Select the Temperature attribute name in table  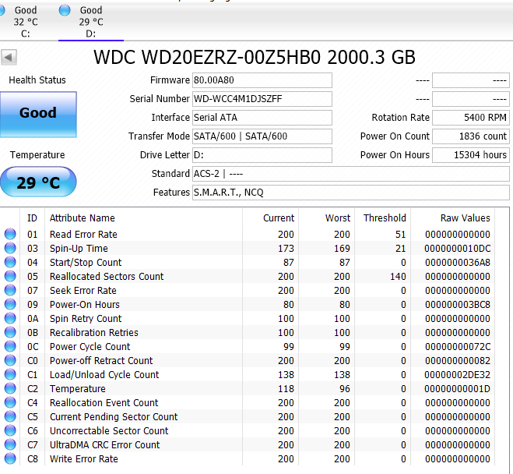78,389
